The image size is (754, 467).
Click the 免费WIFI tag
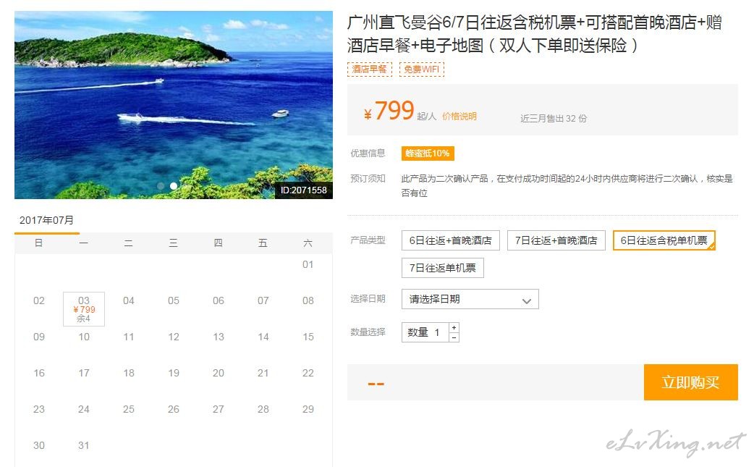421,70
